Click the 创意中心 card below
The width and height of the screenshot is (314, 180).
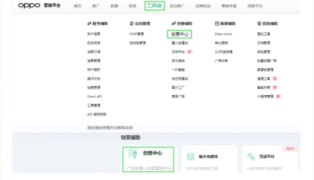[148, 160]
